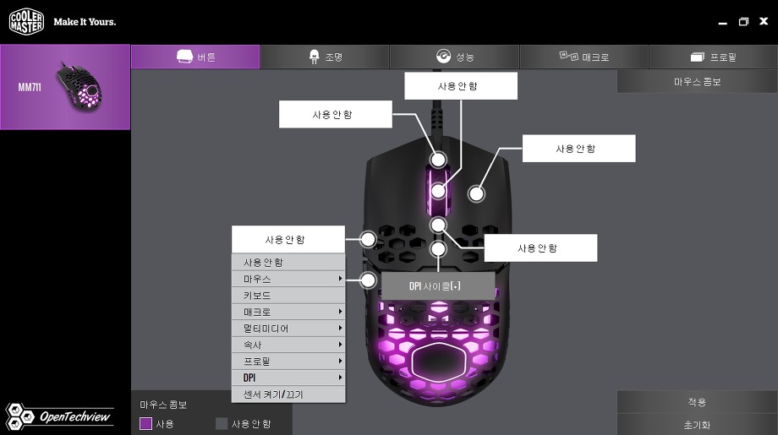The image size is (778, 435).
Task: Select the MM711 device thumbnail
Action: point(65,87)
